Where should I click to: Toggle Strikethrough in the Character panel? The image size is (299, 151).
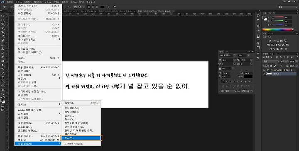(250, 81)
